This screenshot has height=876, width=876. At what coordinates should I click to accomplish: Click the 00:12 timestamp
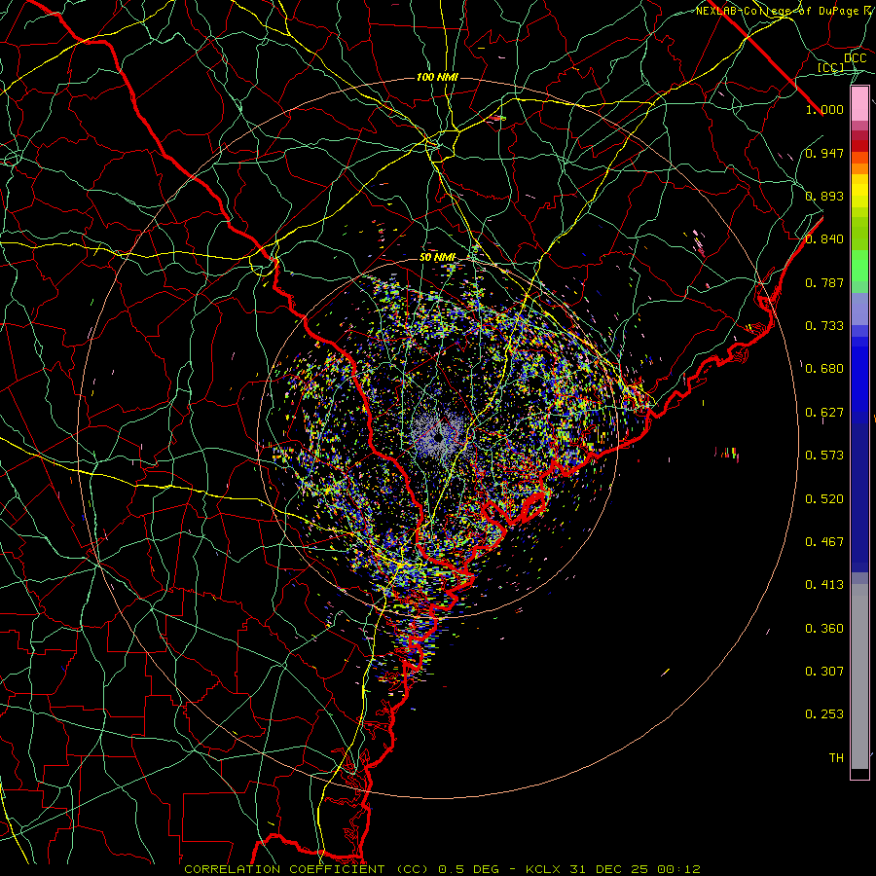click(678, 869)
